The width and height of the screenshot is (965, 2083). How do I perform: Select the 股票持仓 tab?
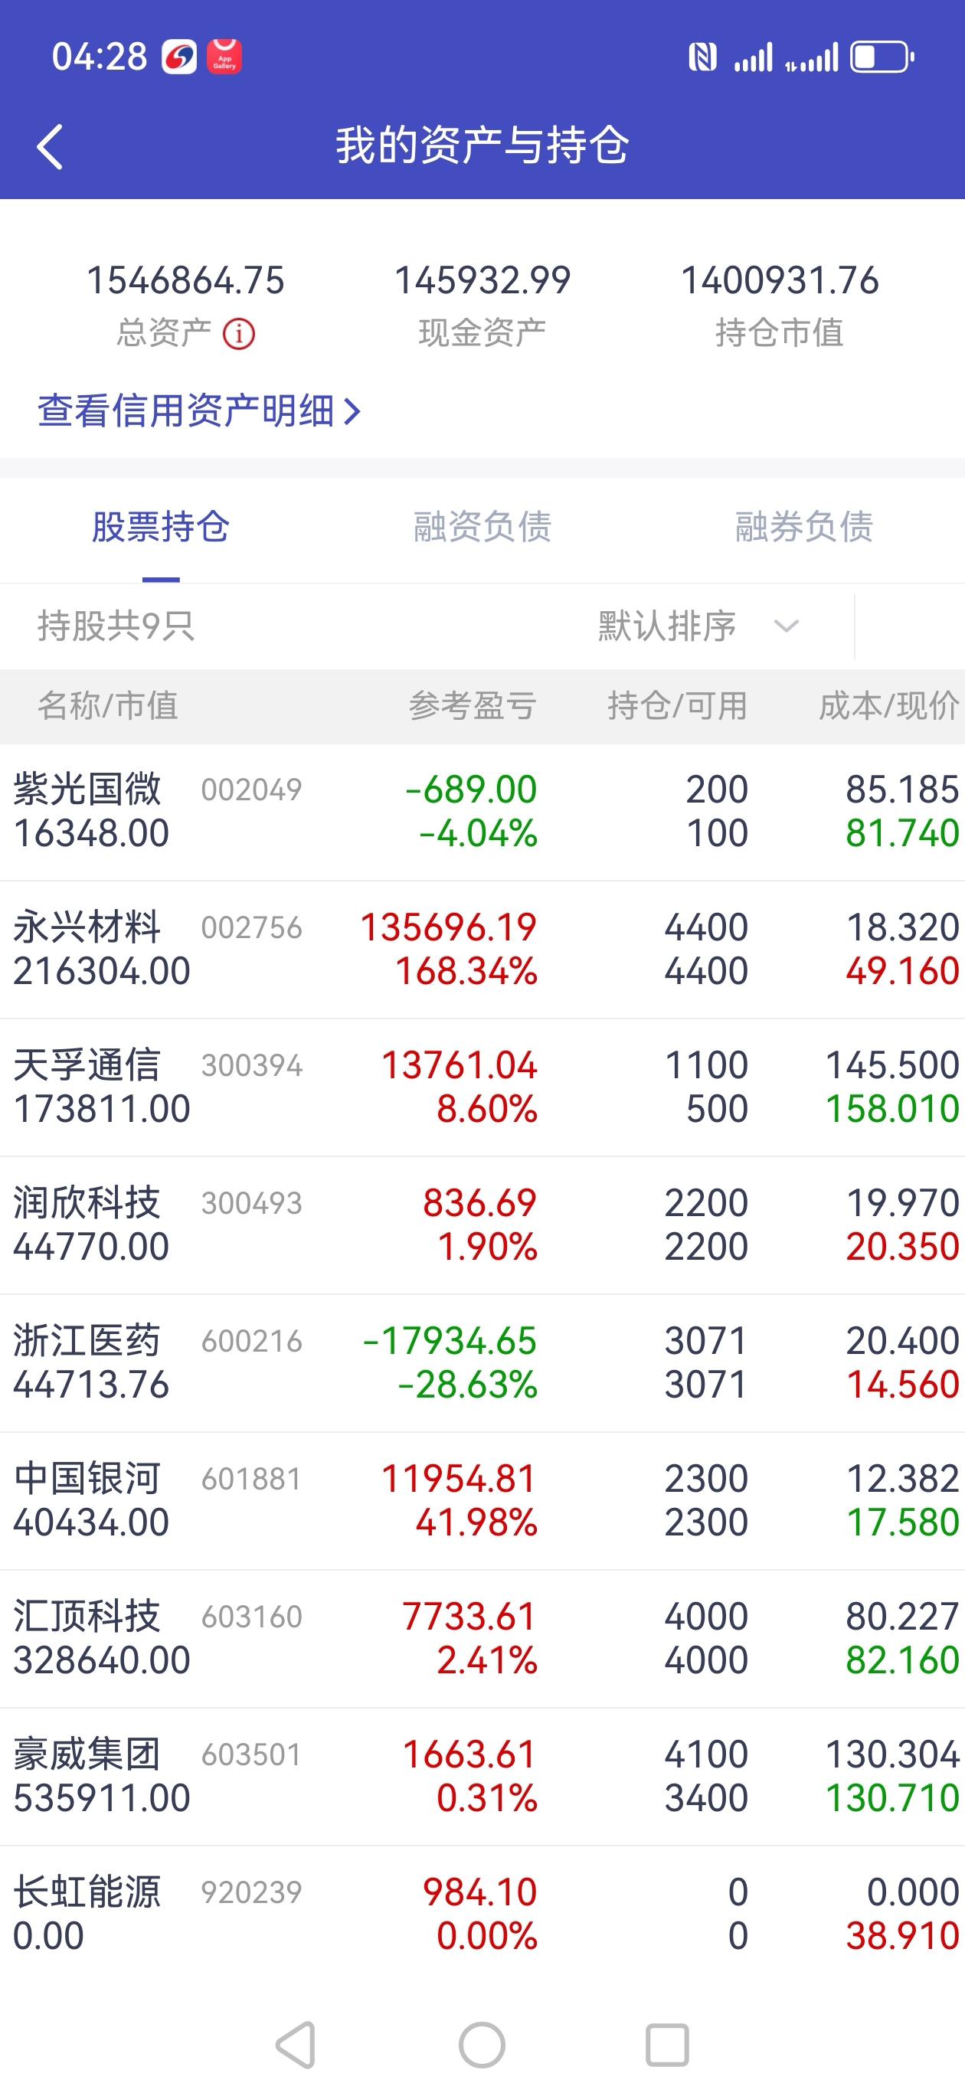click(x=161, y=526)
